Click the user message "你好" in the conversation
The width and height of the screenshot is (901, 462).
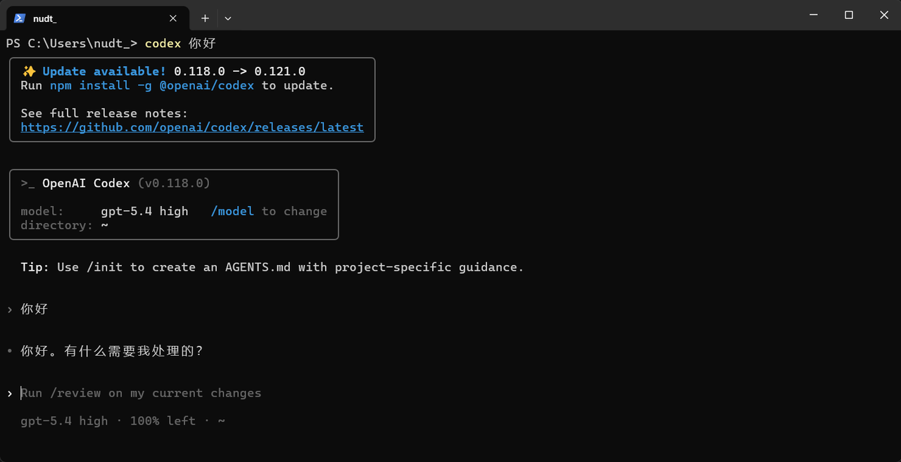pyautogui.click(x=34, y=309)
